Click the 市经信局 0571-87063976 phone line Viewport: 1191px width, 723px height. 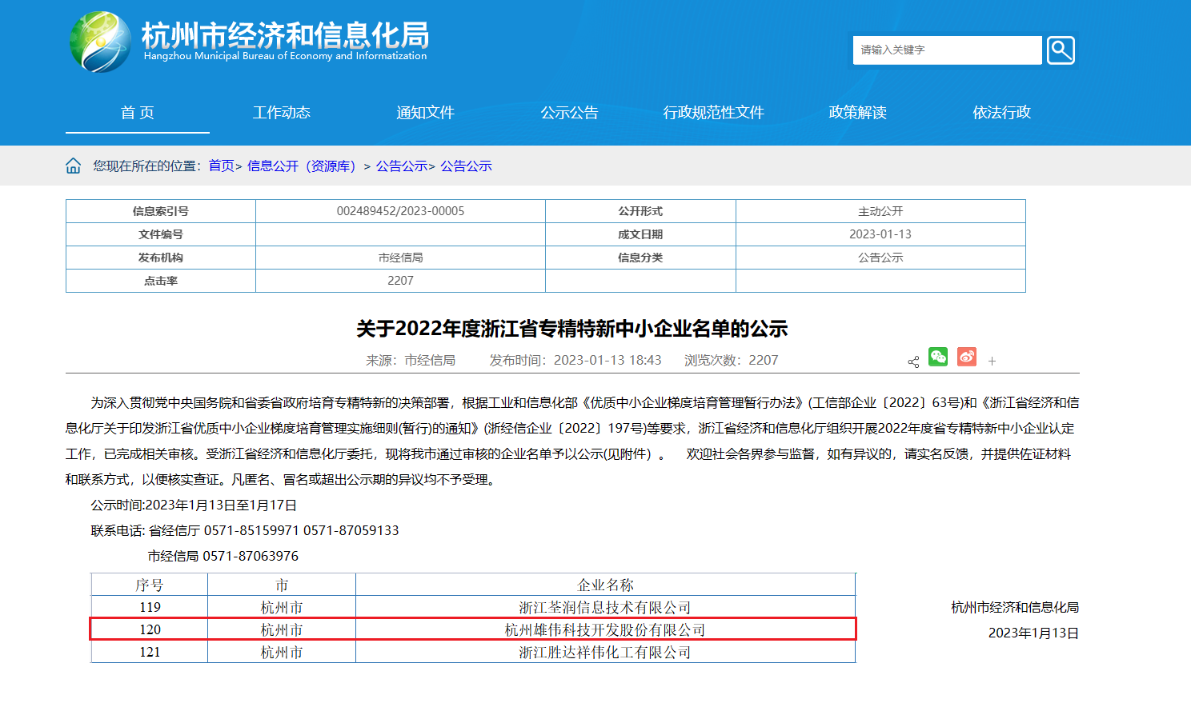pos(223,557)
